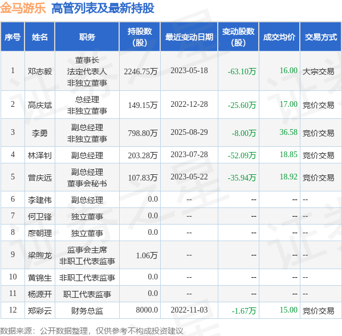Screen dimensions: 342x336
Task: Select the 姓名 column header
Action: coord(40,37)
